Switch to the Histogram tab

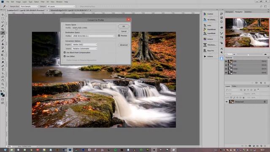click(x=229, y=12)
